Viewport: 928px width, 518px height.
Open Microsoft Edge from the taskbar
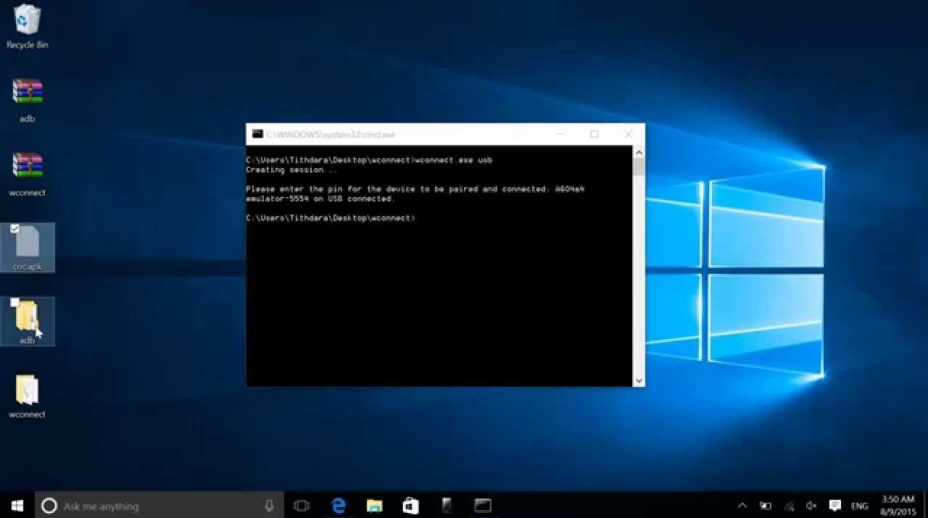[x=339, y=505]
